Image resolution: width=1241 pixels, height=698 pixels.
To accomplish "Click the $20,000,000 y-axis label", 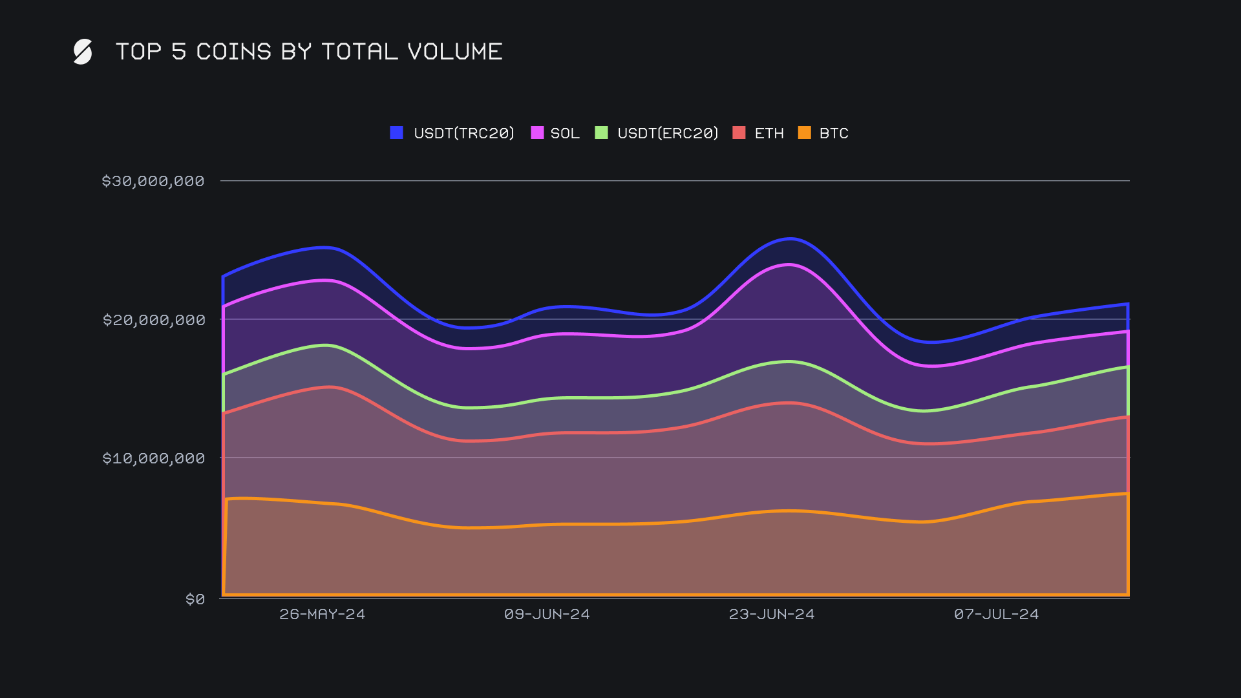I will (x=153, y=320).
